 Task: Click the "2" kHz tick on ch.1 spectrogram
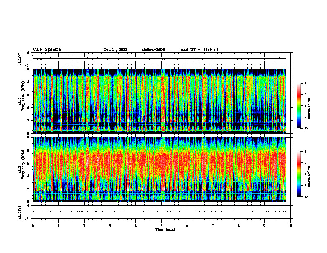(x=29, y=121)
